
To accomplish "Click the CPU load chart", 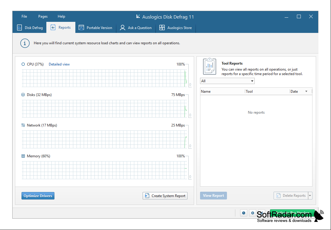I will coord(104,78).
